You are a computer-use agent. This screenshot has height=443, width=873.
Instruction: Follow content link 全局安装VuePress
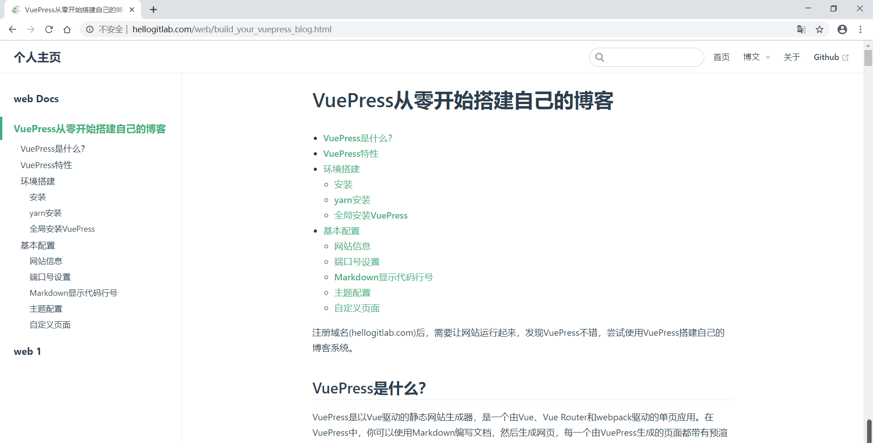(x=371, y=215)
